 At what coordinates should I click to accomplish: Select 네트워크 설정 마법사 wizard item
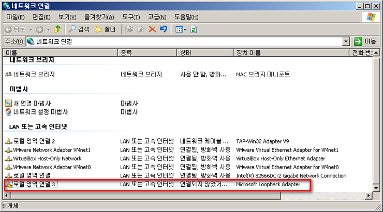pyautogui.click(x=40, y=112)
